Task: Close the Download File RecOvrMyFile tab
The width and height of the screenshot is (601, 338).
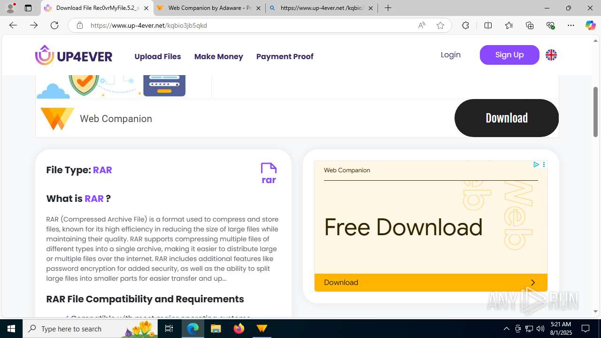Action: (x=146, y=8)
